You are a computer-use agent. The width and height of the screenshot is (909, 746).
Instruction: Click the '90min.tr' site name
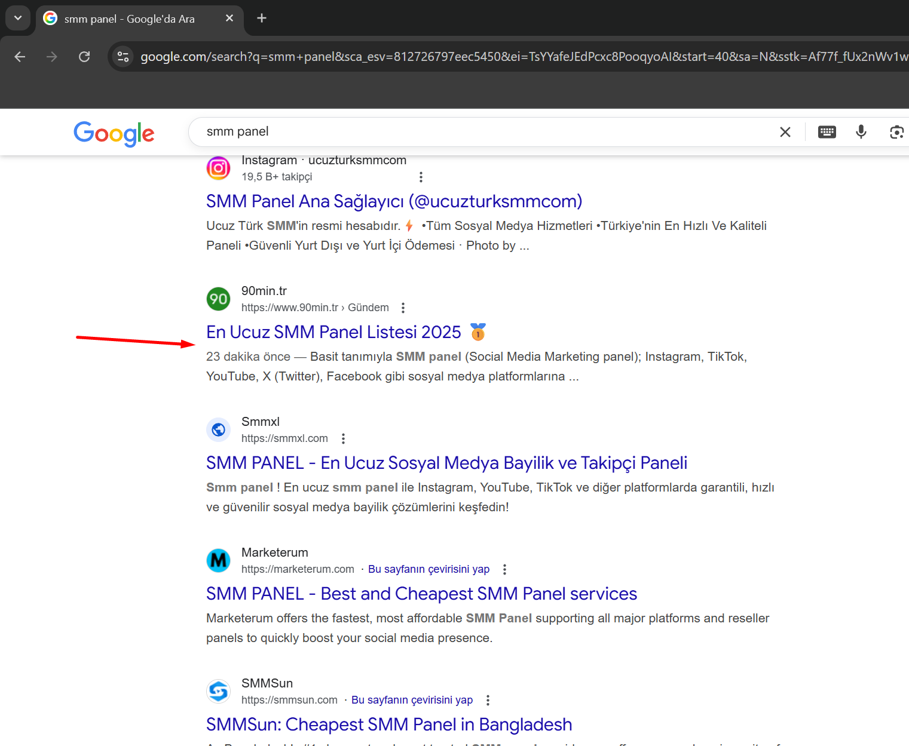coord(264,291)
